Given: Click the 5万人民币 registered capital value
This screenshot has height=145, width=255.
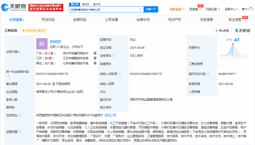Looking at the screenshot, I should [136, 56].
